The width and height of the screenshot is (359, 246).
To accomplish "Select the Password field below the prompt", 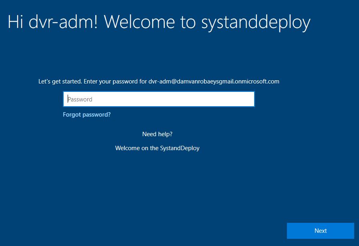I will [159, 99].
